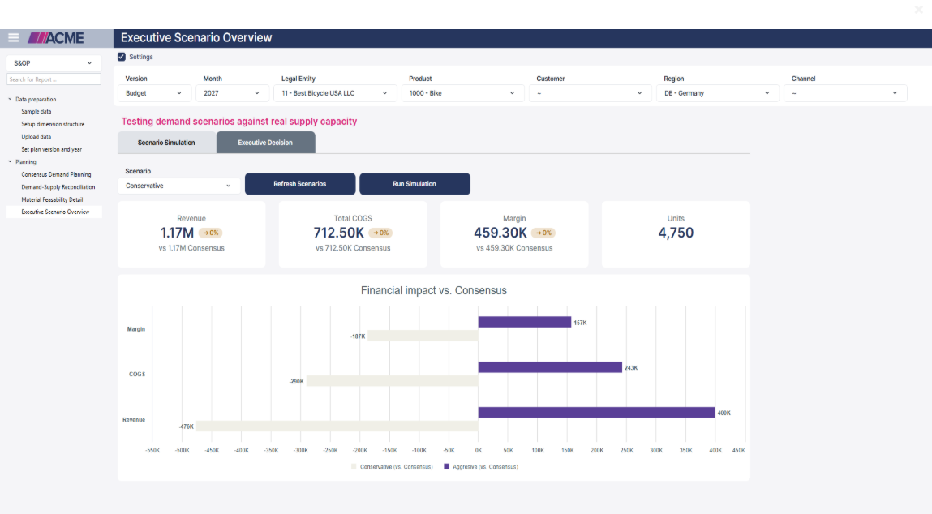Click the grey Margin bar labeled -187K
Viewport: 932px width, 514px height.
tap(423, 336)
